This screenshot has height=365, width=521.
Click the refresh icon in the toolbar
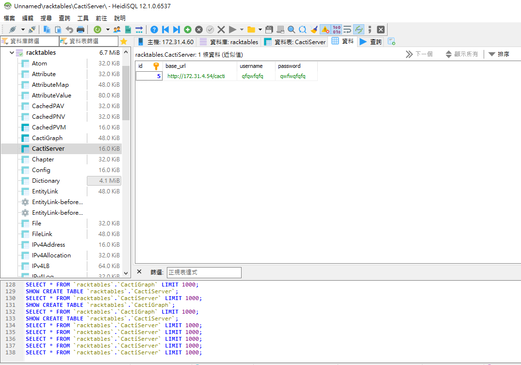point(98,30)
